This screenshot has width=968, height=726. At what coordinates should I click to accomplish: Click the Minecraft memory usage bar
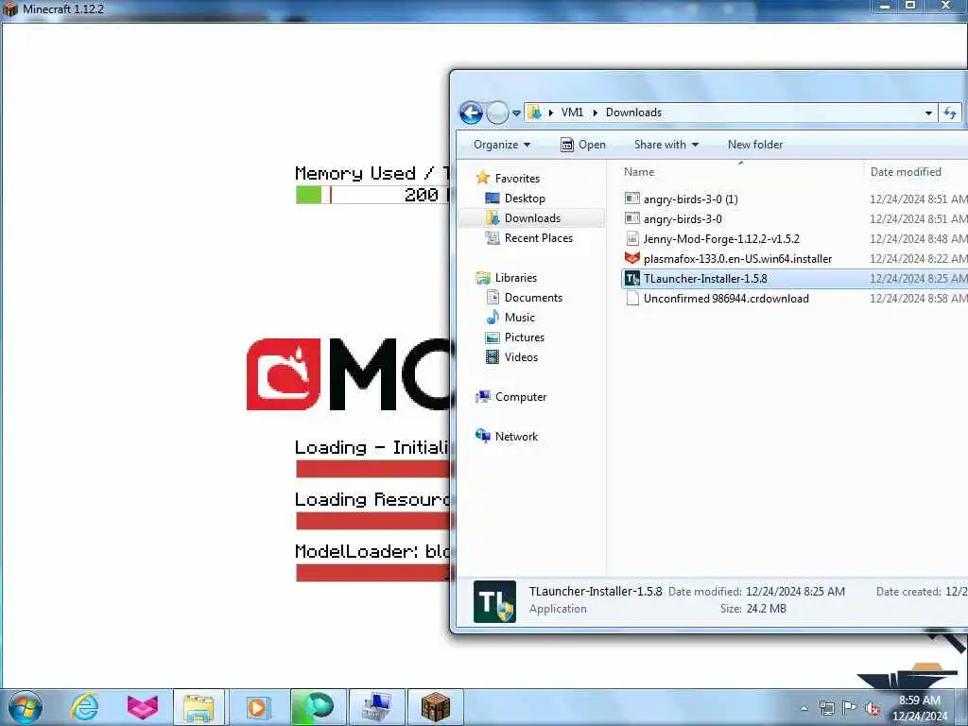(x=372, y=195)
